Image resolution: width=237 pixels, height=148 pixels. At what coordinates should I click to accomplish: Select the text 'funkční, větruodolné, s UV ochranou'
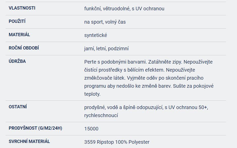click(x=124, y=9)
